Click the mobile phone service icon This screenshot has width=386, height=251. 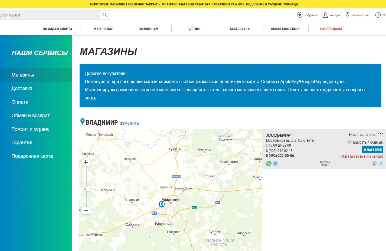374,163
